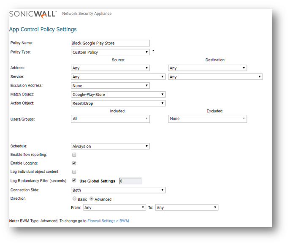Select the Basic direction radio button

click(75, 199)
